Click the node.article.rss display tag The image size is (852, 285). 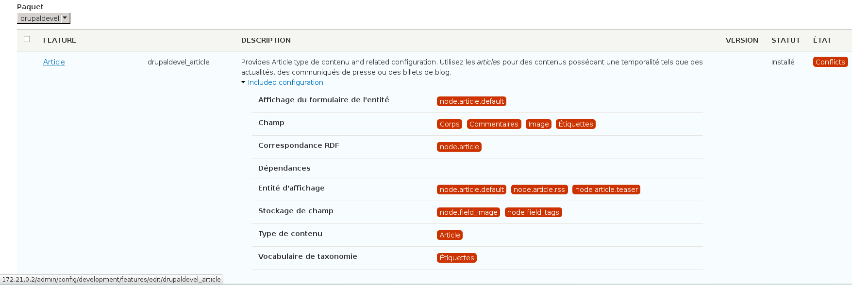539,190
